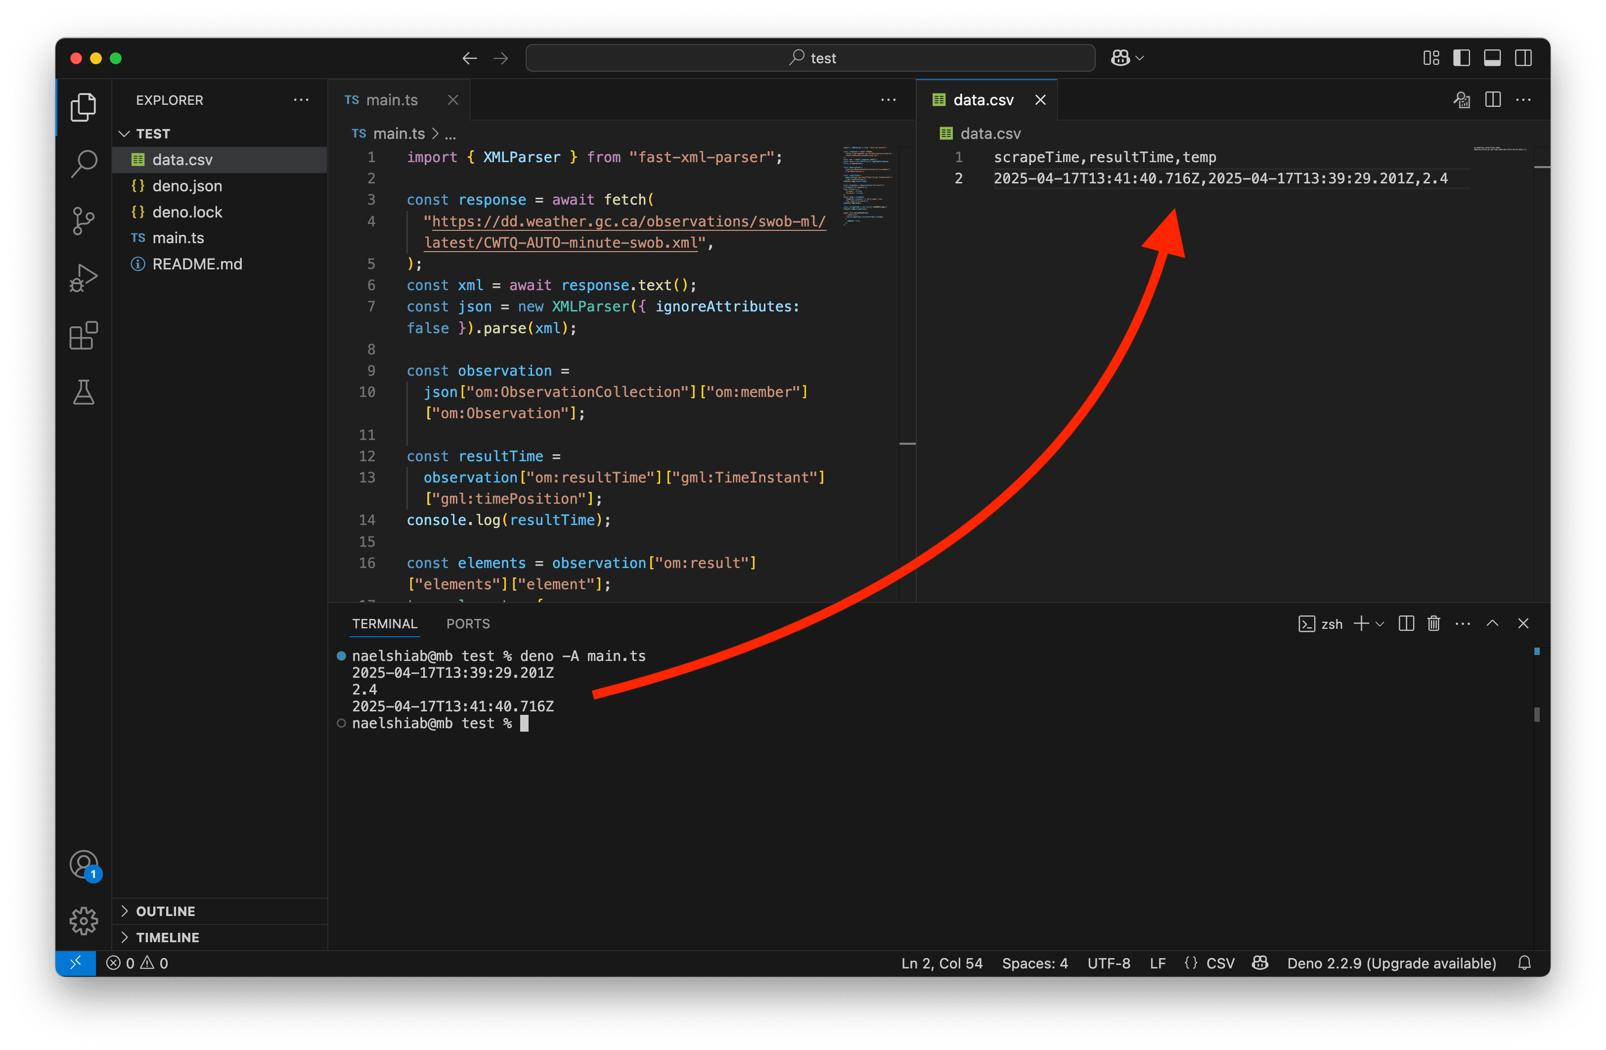The height and width of the screenshot is (1050, 1606).
Task: Open data.csv in the explorer
Action: (220, 160)
